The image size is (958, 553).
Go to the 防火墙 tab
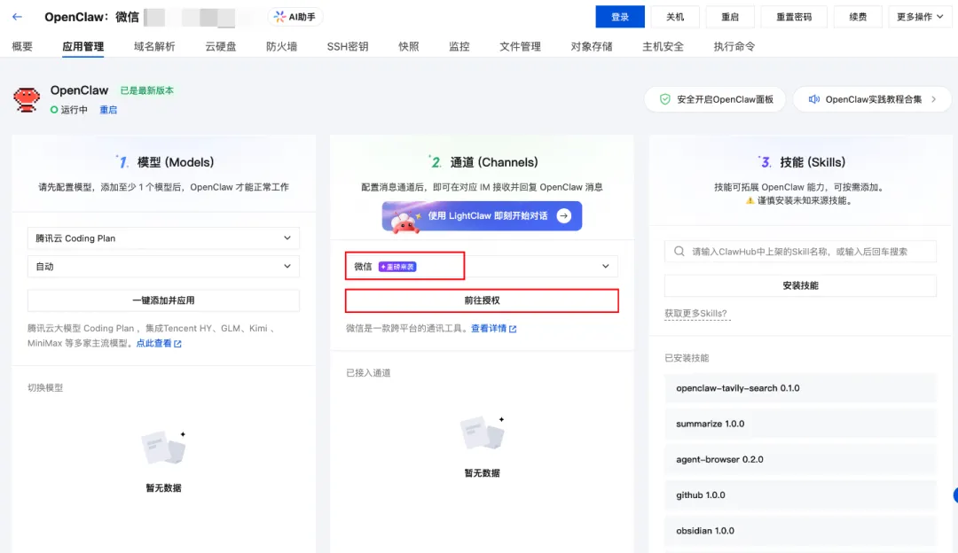point(282,46)
